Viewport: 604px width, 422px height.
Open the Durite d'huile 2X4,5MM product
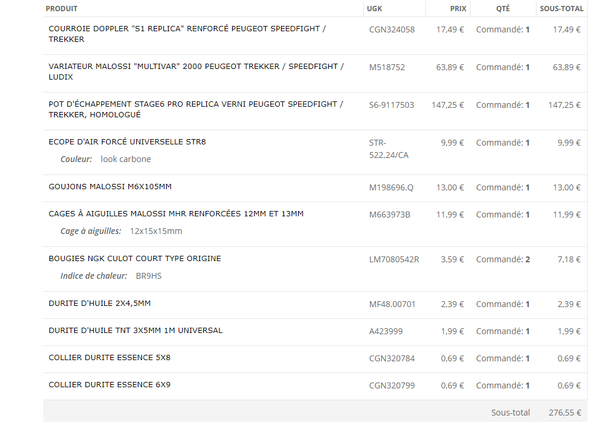[100, 304]
